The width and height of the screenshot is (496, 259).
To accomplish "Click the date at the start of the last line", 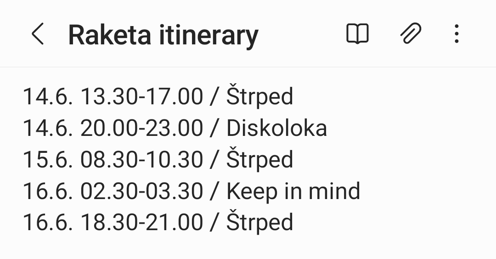I will coord(48,222).
